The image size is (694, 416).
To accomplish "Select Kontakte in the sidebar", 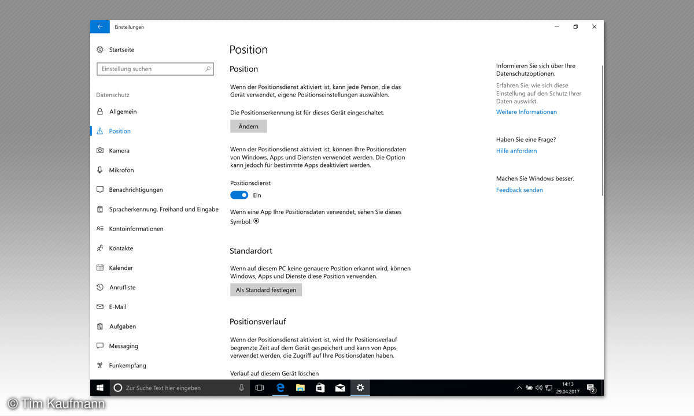I will (x=121, y=248).
